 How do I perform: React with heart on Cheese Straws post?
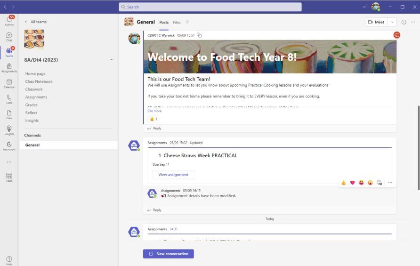pos(353,183)
